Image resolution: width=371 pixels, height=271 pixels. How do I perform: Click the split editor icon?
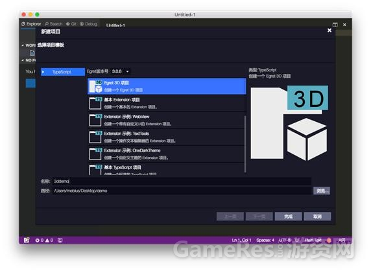click(335, 25)
